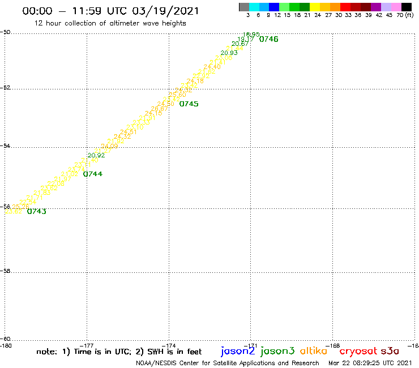Click the lavender swatch between 42 and 45
The image size is (419, 368).
[x=386, y=7]
